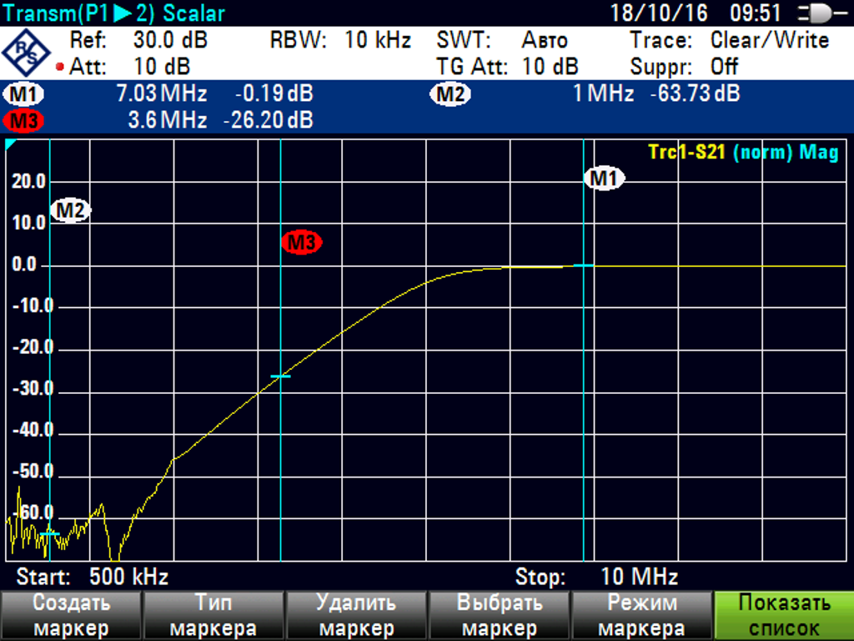854x641 pixels.
Task: Click the RBW 10 kHz setting
Action: click(x=340, y=40)
